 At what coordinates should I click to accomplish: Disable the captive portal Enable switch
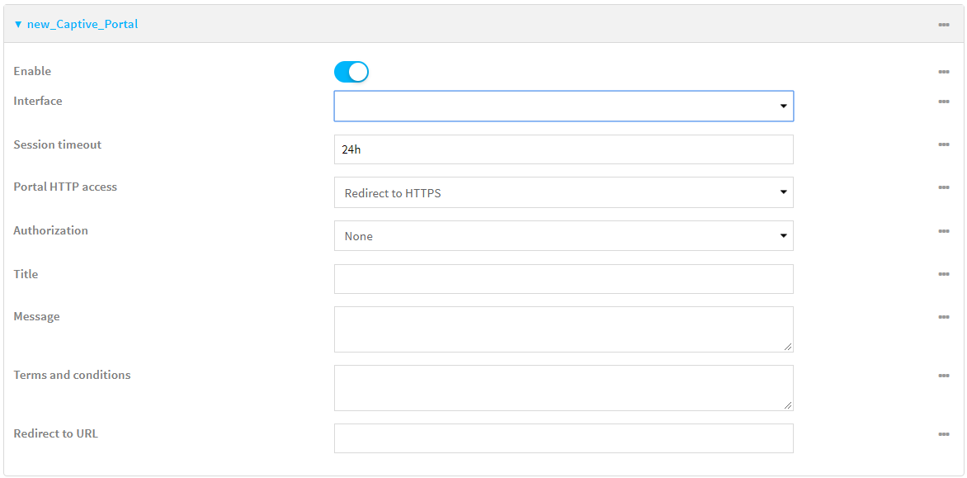pyautogui.click(x=351, y=72)
